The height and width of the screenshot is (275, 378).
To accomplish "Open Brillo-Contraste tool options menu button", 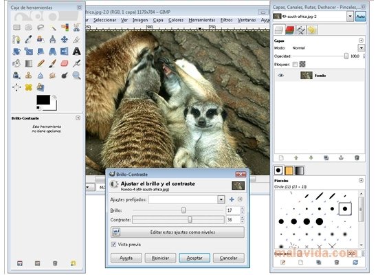I will coord(78,118).
